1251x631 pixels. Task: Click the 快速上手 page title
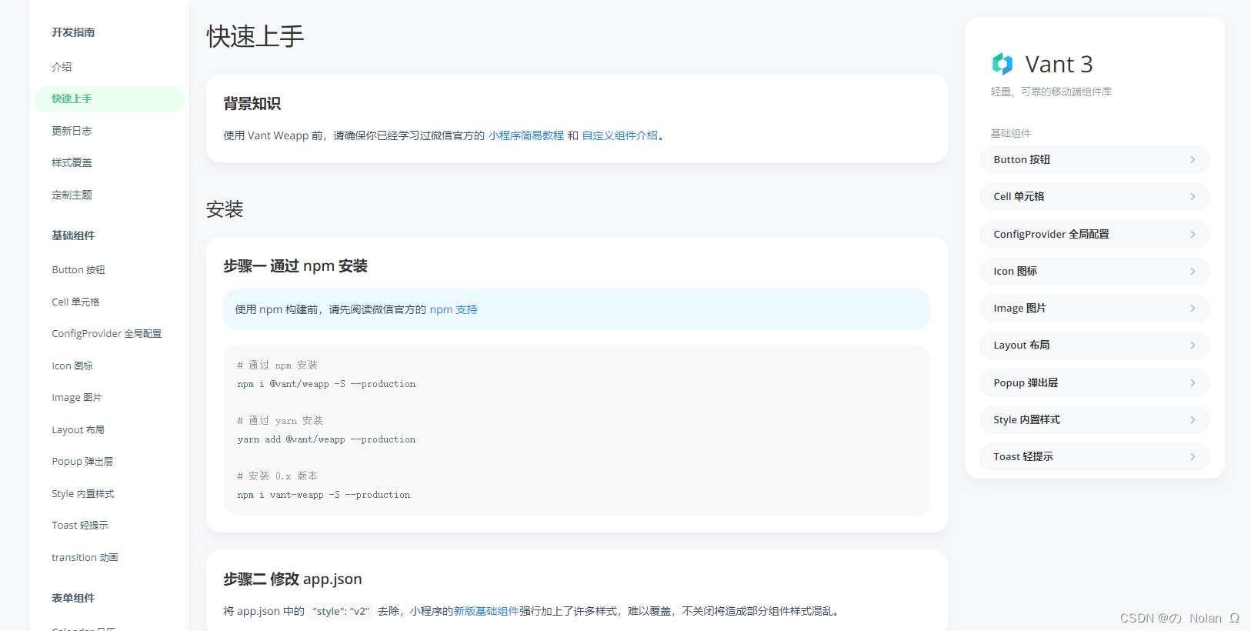[x=255, y=36]
